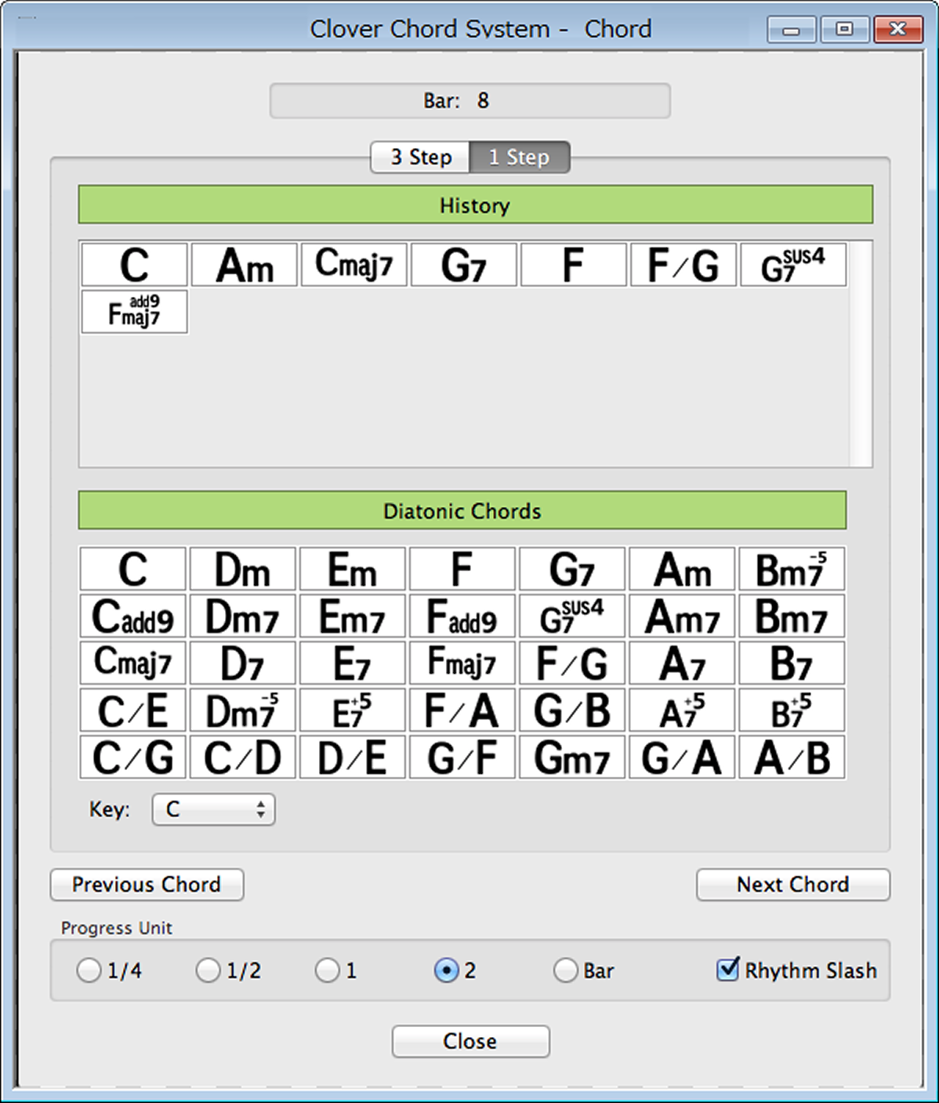Pick Cmaj7 in the History panel

pos(353,265)
